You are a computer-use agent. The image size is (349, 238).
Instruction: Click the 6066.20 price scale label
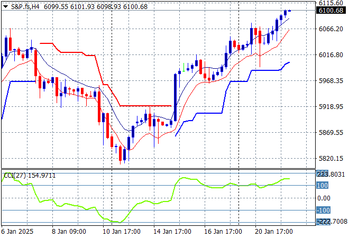click(330, 29)
